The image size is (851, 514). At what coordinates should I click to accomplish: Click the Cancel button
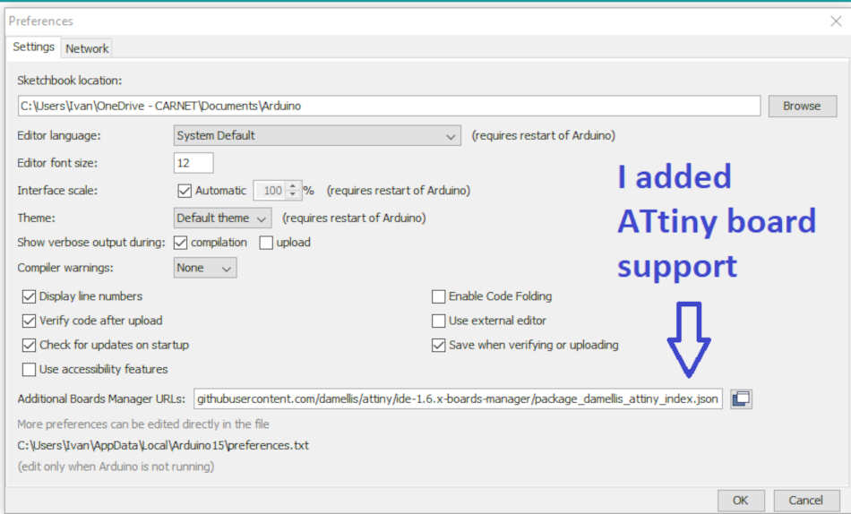(806, 500)
